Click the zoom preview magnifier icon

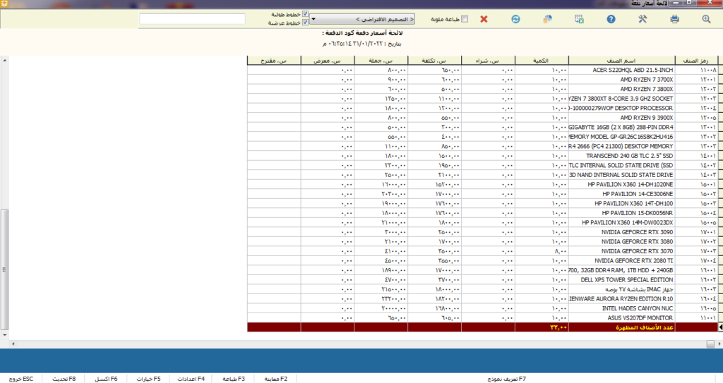pyautogui.click(x=706, y=19)
